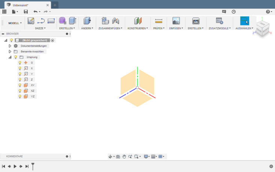Screen dimensions: 275x172
Task: Collapse the Ursprung folder
Action: click(x=10, y=57)
